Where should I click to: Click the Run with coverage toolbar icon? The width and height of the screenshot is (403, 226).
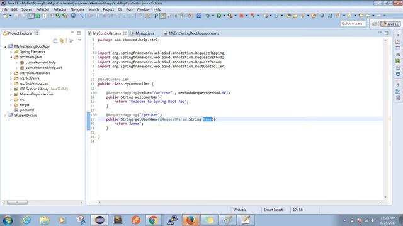click(230, 16)
